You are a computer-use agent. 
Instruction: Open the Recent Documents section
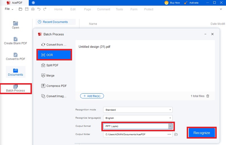[x=55, y=22]
